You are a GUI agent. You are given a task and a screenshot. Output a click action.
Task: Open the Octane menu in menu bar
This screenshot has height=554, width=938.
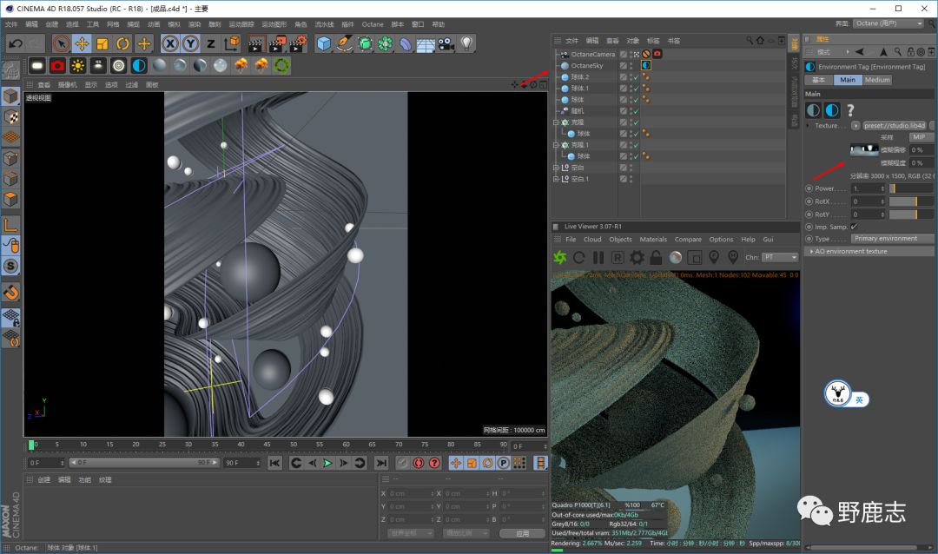[x=373, y=24]
